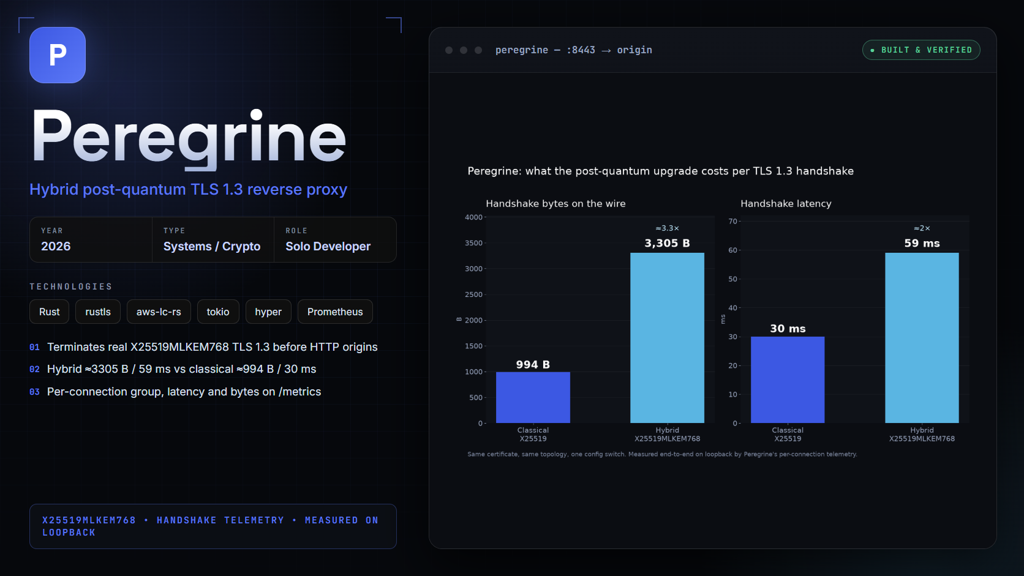Click the second gray window dot

(x=464, y=50)
